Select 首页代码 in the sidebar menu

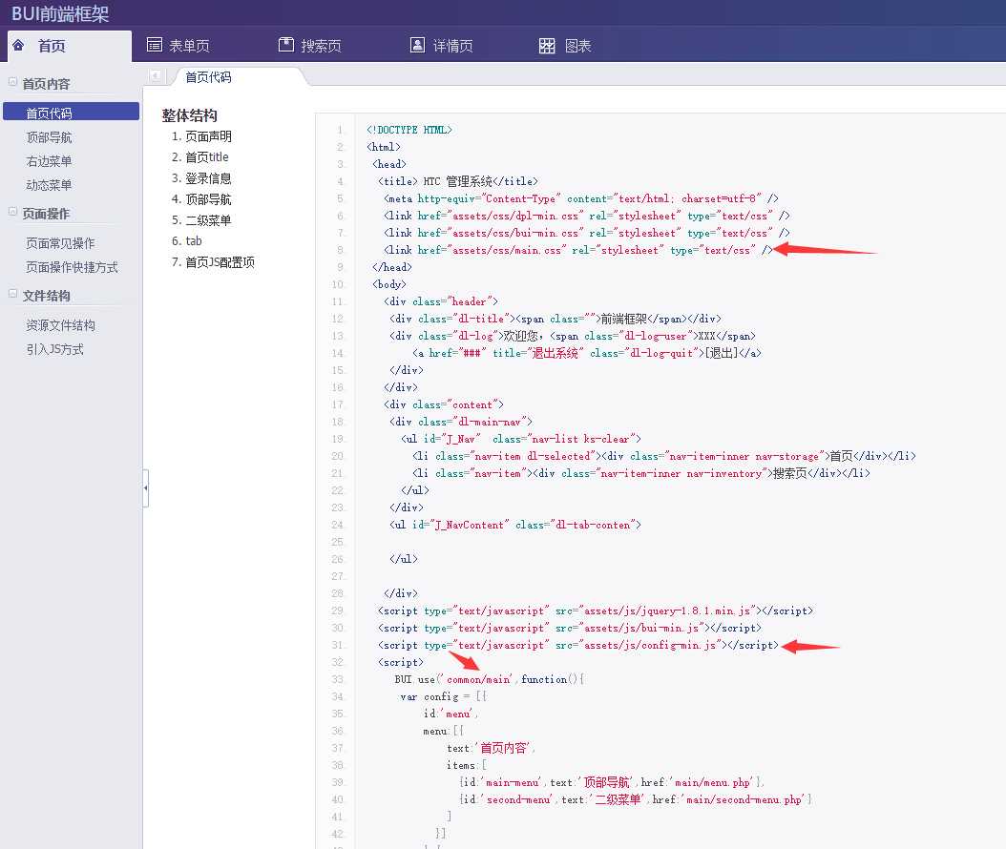[x=71, y=112]
